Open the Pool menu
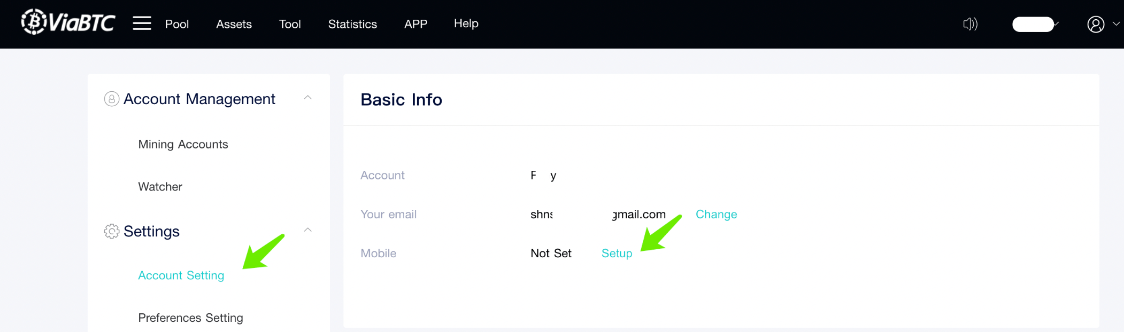 [177, 24]
